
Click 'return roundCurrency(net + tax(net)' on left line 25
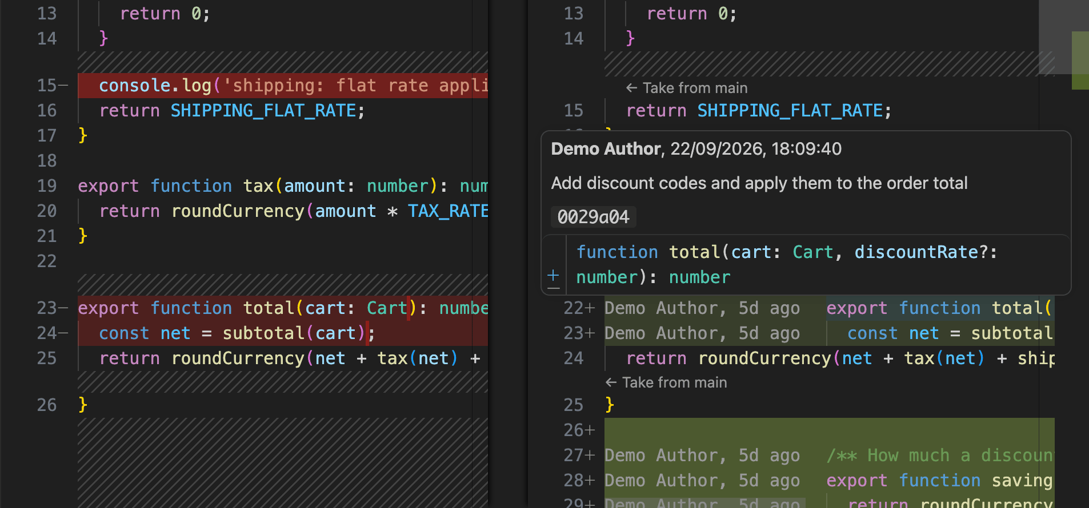click(279, 358)
